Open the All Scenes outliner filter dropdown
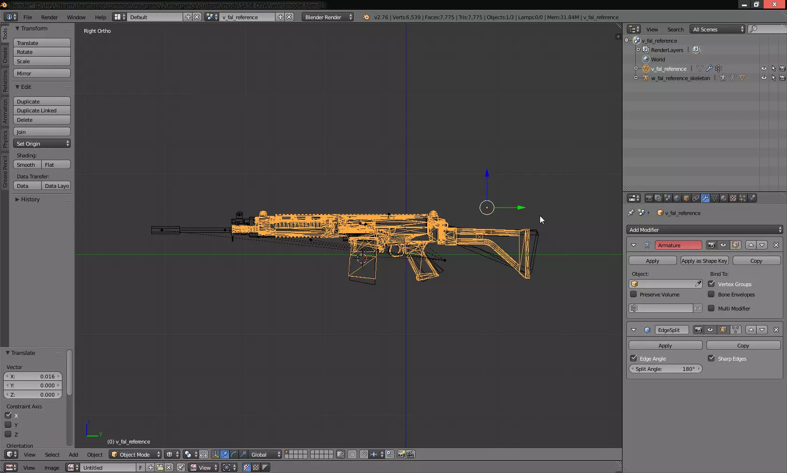 [x=717, y=29]
